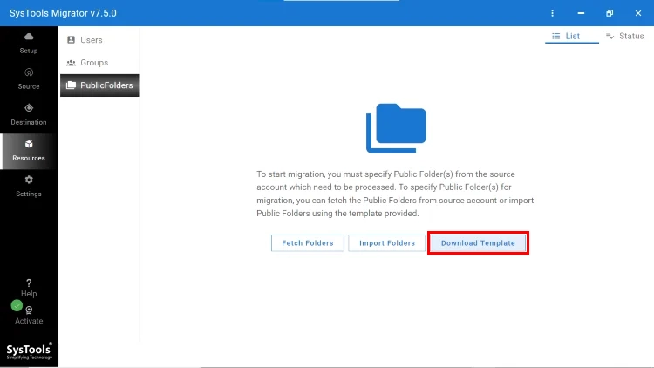This screenshot has width=654, height=368.
Task: Select the PublicFolders section
Action: pyautogui.click(x=99, y=85)
